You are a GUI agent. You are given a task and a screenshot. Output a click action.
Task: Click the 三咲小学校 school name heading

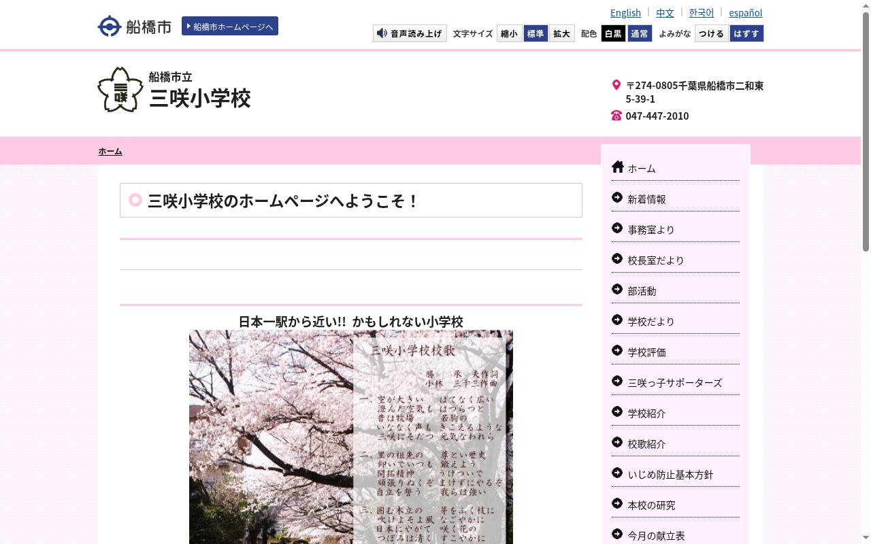coord(200,98)
